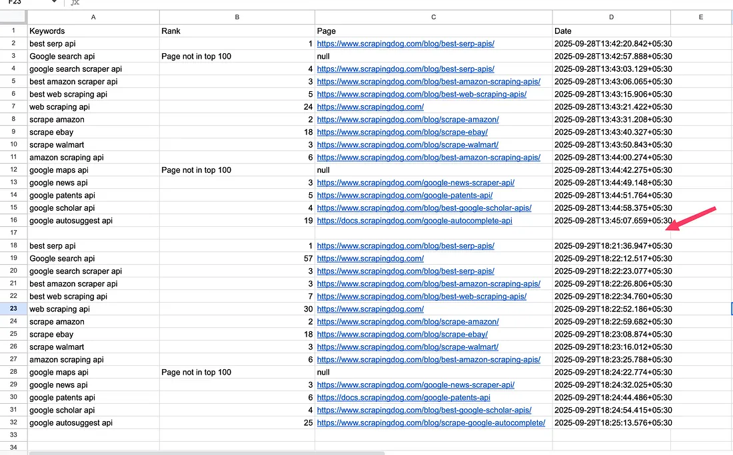Open the docs google-patents-api link in row 30
The image size is (733, 455).
pos(403,398)
